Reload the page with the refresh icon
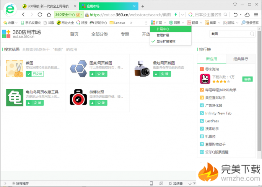The height and width of the screenshot is (187, 262). pos(40,15)
